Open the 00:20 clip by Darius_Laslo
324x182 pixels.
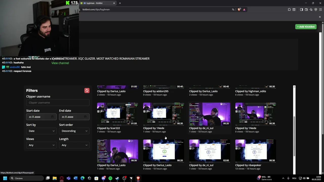tap(164, 151)
